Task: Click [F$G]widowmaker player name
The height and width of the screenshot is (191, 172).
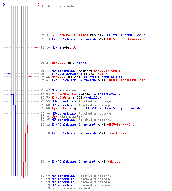Action: click(108, 71)
